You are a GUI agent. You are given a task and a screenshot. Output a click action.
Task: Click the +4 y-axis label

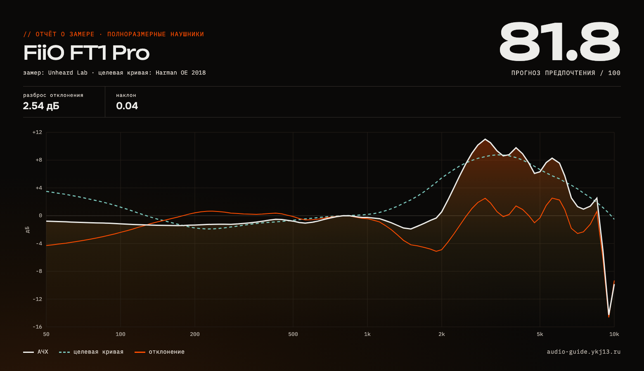pos(39,188)
